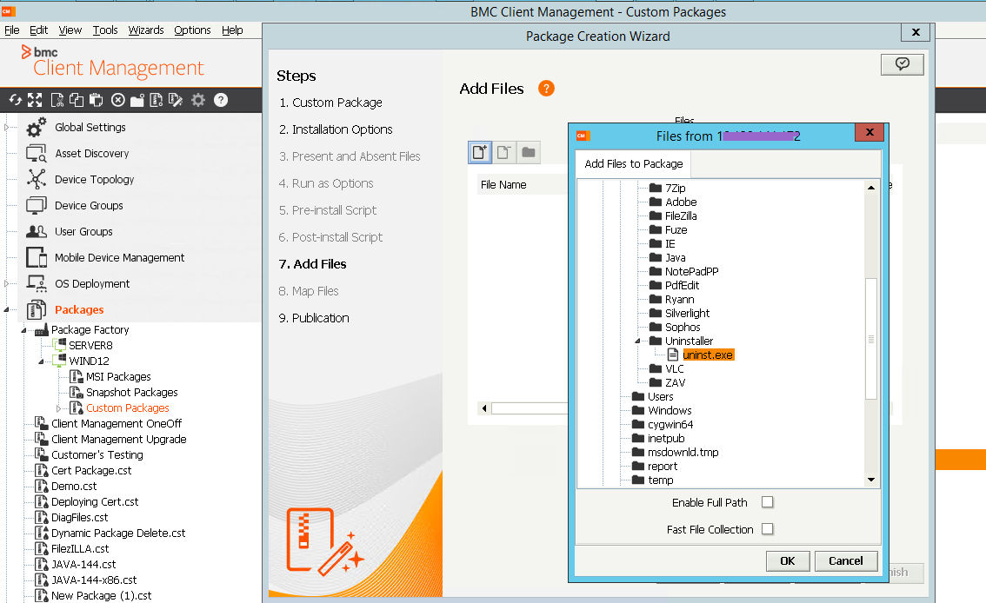This screenshot has height=603, width=986.
Task: Open the Help menu
Action: [x=232, y=30]
